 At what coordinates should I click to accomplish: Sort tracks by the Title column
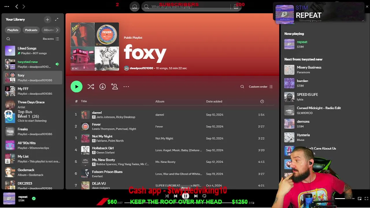pos(84,101)
